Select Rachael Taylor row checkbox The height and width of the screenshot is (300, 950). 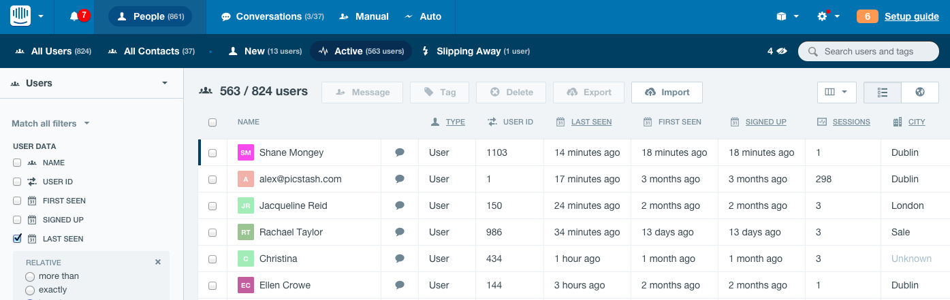(212, 233)
